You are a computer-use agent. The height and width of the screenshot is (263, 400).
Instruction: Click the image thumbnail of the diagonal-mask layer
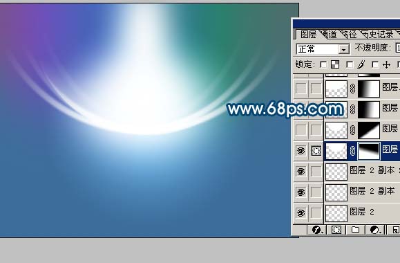click(x=336, y=130)
